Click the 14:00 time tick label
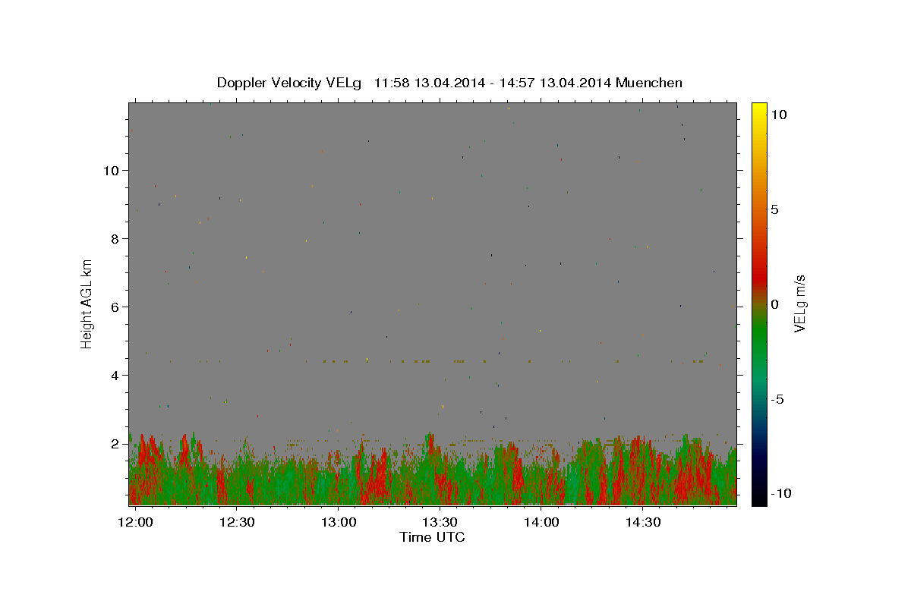This screenshot has height=607, width=911. [x=541, y=523]
